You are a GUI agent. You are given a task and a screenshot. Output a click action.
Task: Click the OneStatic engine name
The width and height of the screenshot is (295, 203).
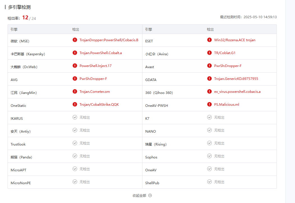pyautogui.click(x=19, y=105)
